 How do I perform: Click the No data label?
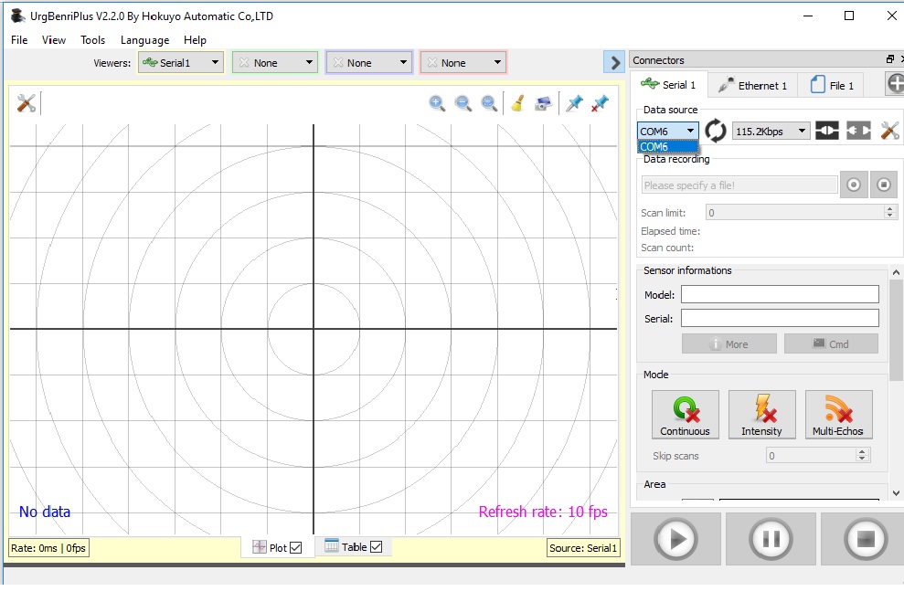[x=45, y=512]
